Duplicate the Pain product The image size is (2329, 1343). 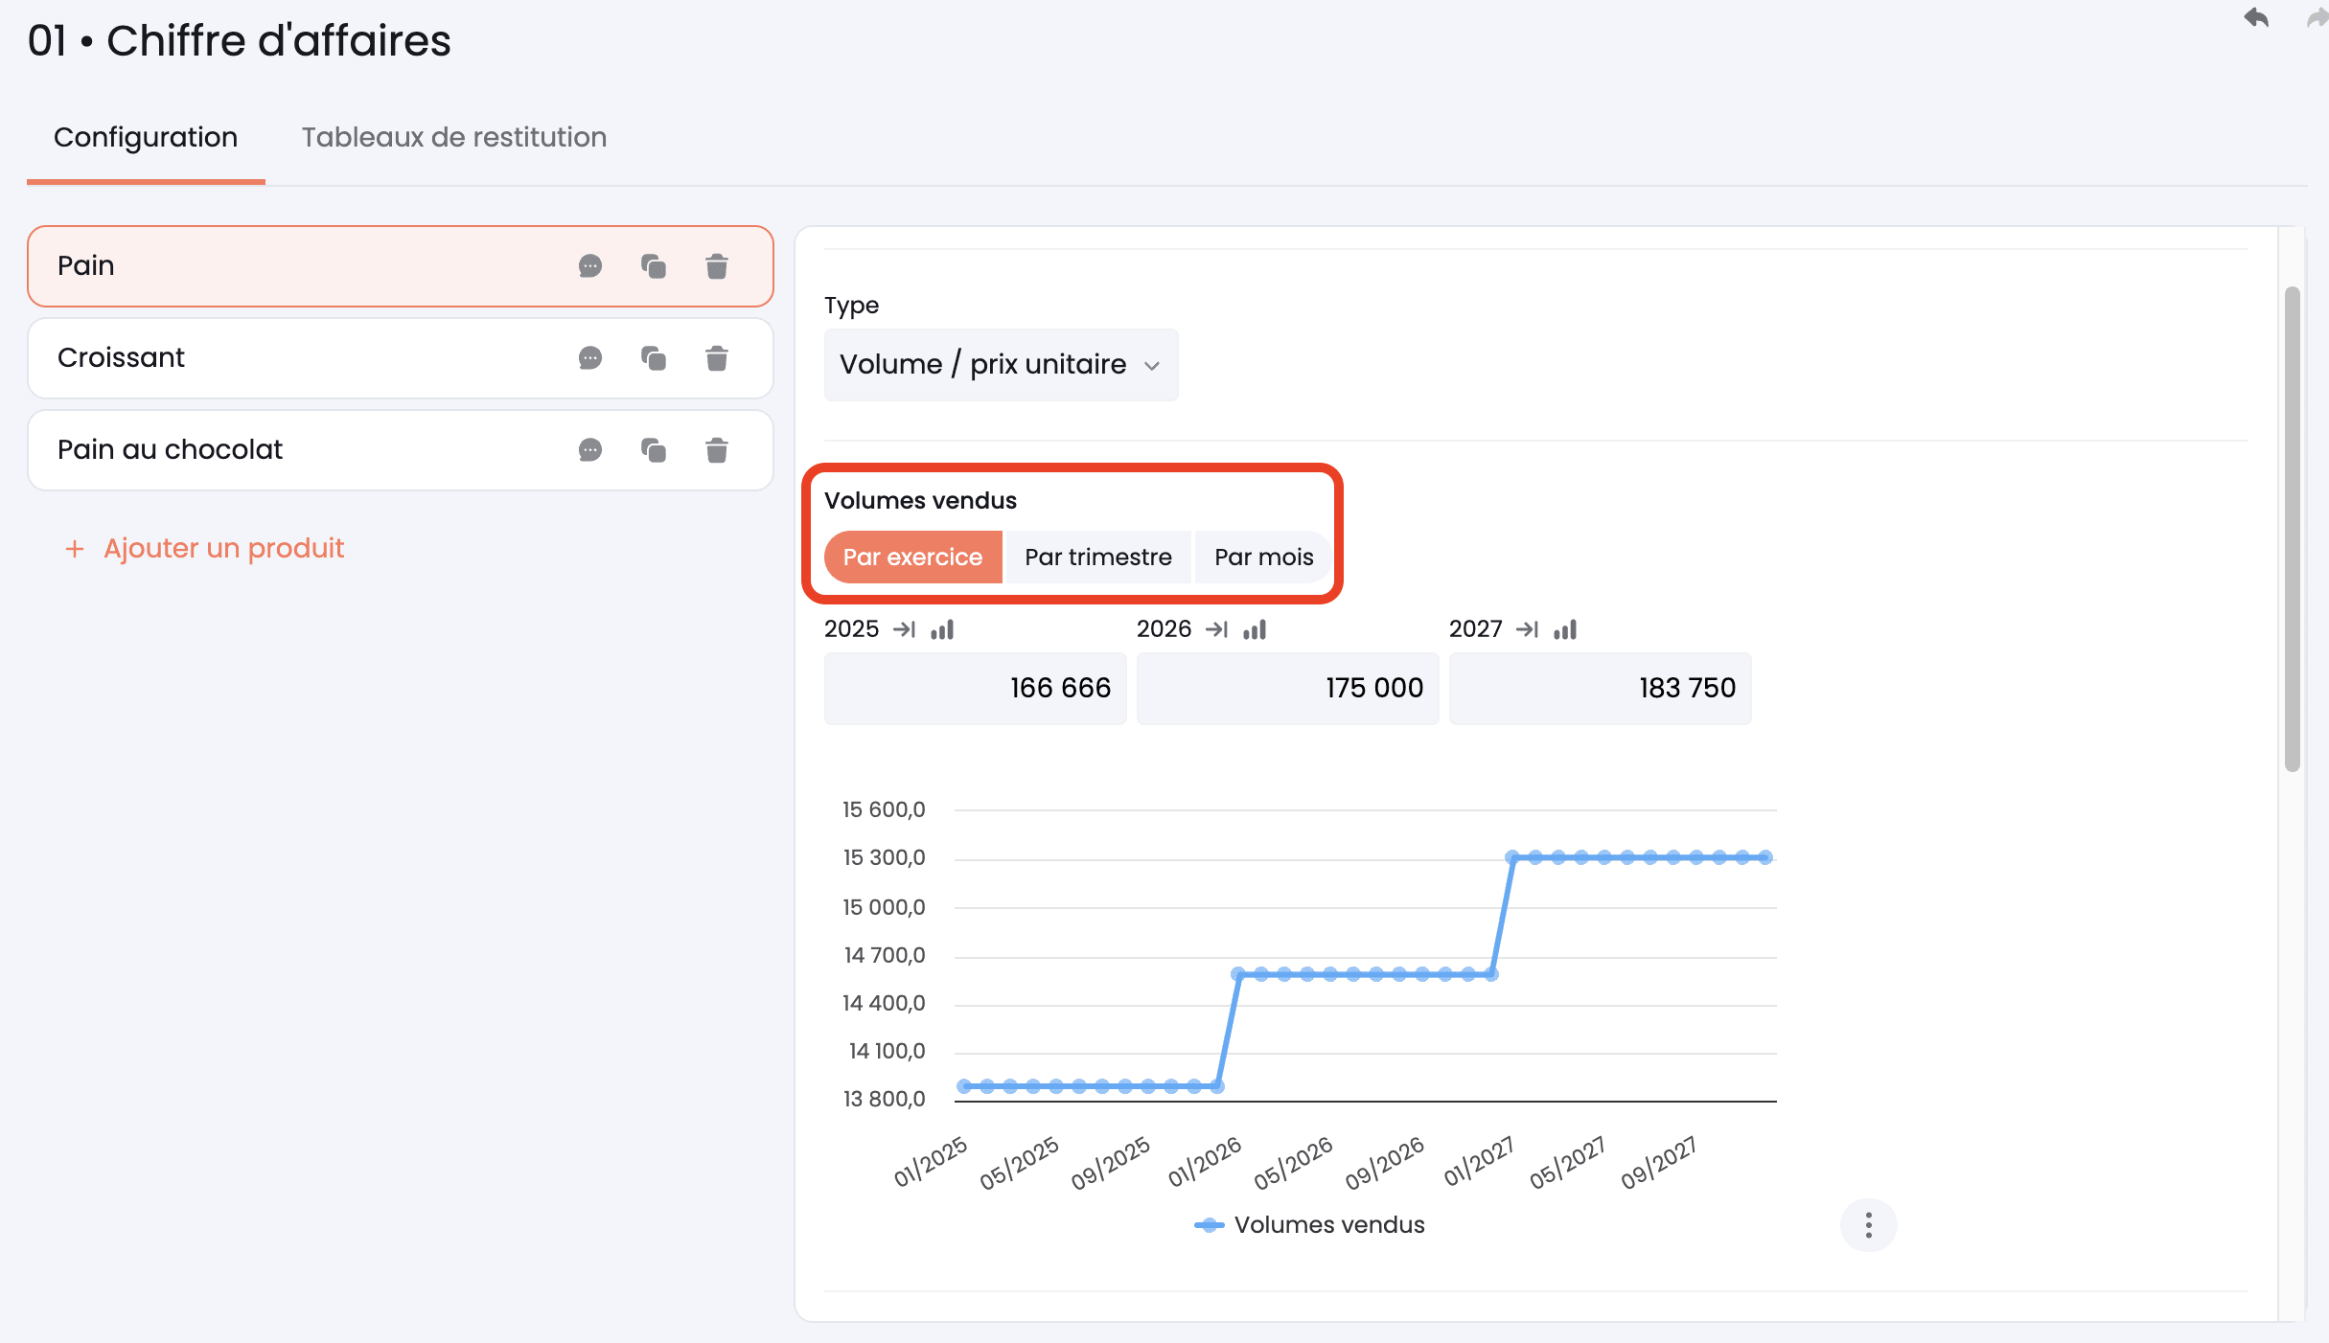point(654,266)
